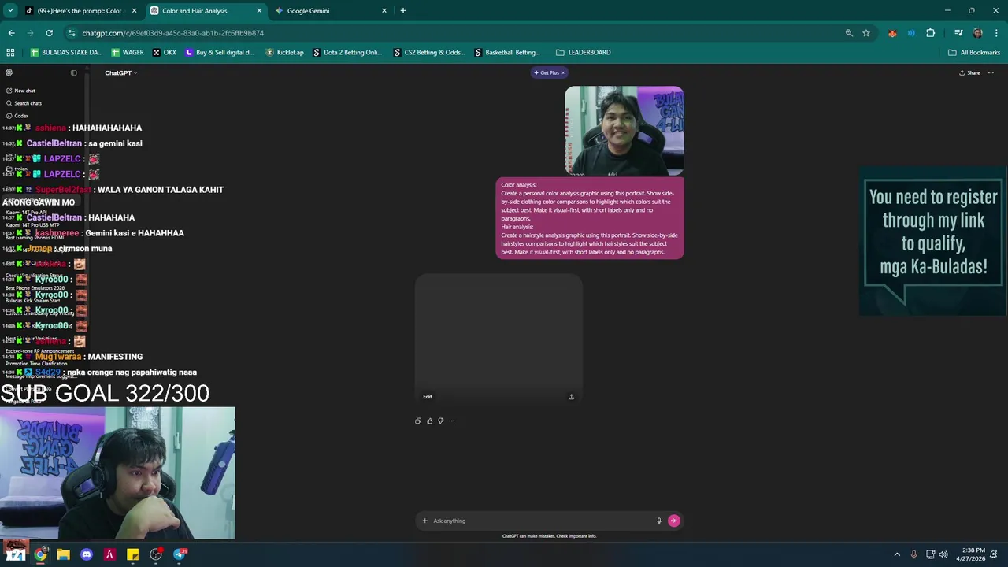
Task: Click the address bar URL
Action: point(172,33)
